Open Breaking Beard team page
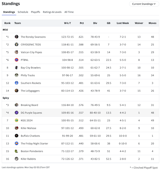161x170 pixels. [29, 105]
